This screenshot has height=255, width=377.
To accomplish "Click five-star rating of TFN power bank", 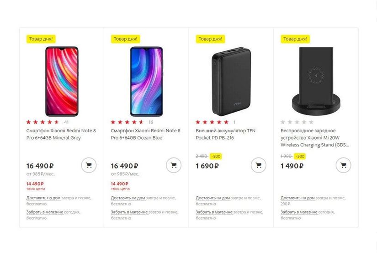I will [x=212, y=122].
